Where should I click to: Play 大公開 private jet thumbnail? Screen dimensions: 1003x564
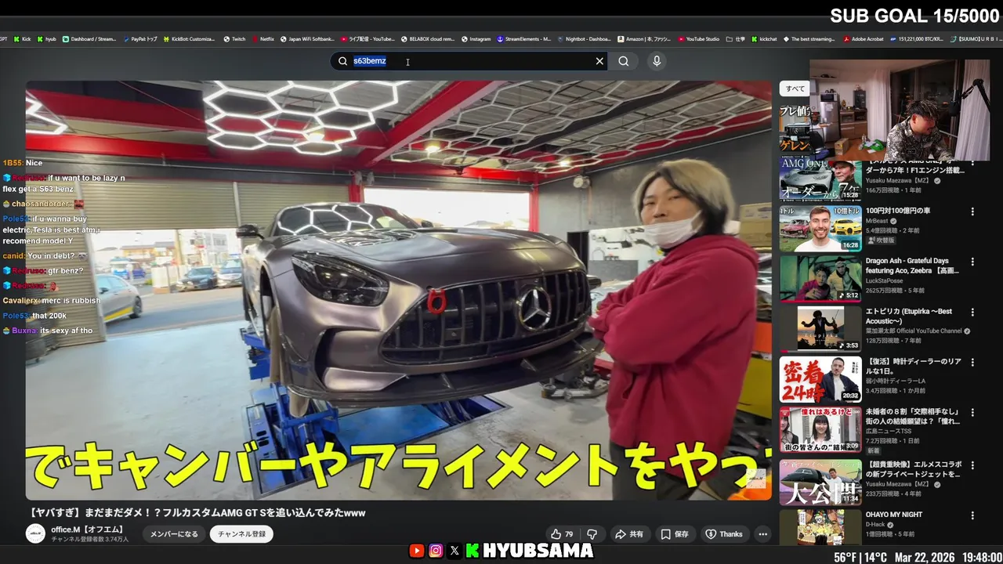820,482
